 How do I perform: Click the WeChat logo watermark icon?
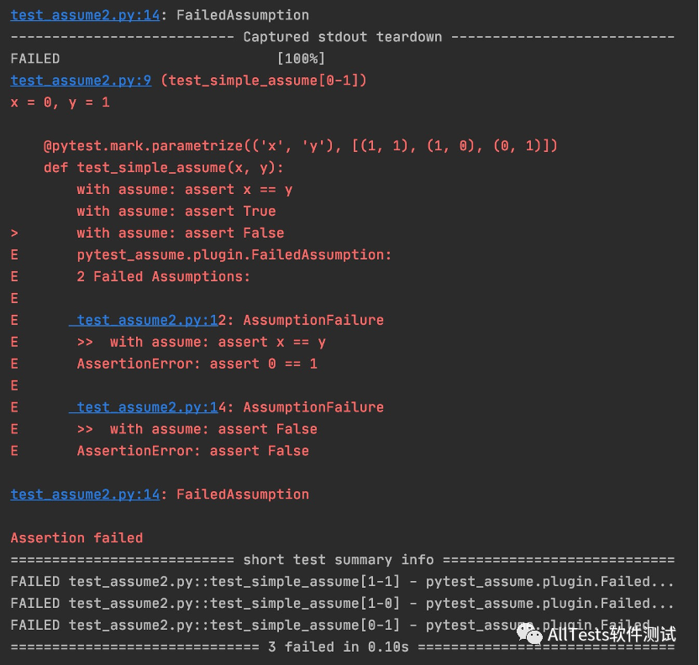(529, 634)
